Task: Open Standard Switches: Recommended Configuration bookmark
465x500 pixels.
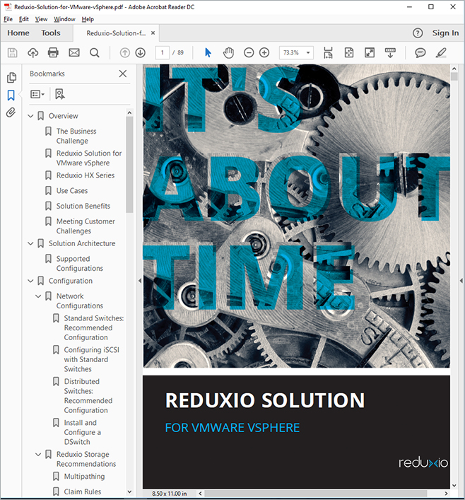Action: pyautogui.click(x=94, y=328)
